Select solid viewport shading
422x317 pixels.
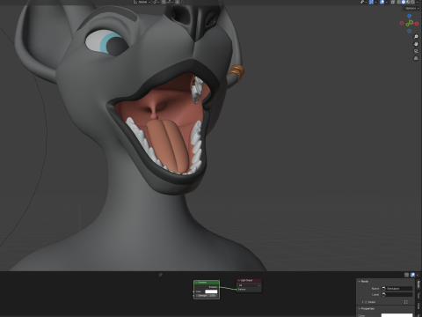404,2
